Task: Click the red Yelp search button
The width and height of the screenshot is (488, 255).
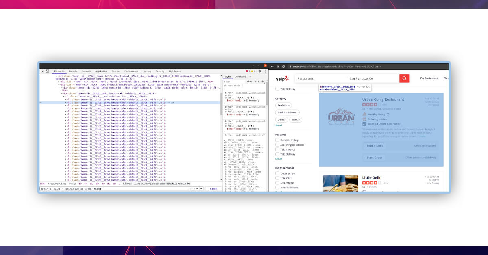Action: pos(404,78)
